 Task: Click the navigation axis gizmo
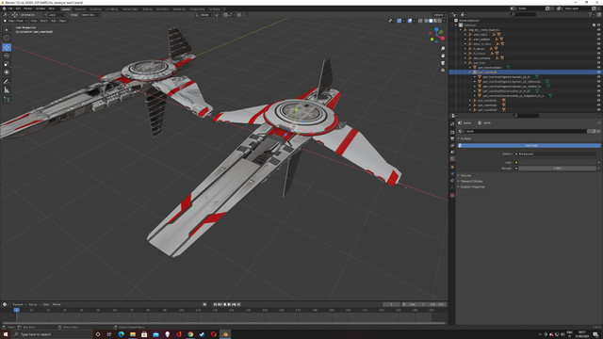437,35
